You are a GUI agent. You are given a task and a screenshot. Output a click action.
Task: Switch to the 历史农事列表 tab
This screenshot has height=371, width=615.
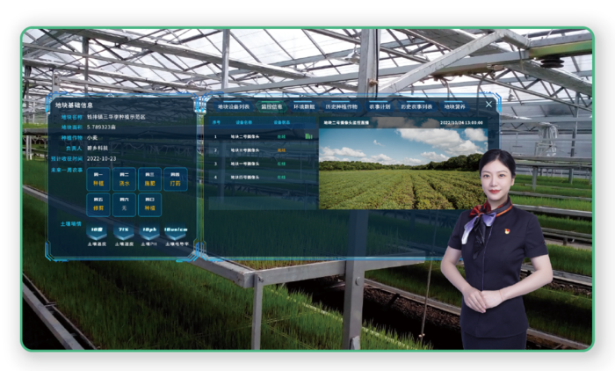417,105
